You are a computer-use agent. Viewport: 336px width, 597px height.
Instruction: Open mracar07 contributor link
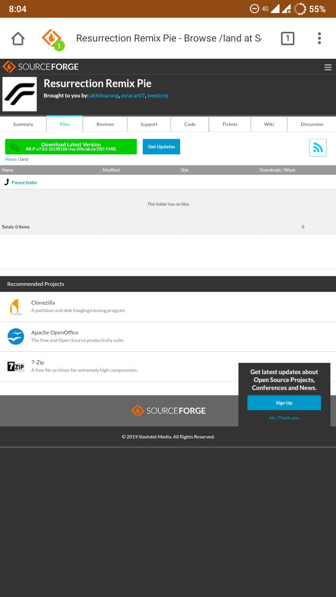pos(133,95)
